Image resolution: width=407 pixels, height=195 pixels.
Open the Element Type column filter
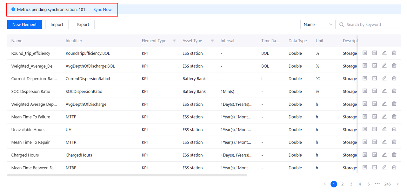[x=174, y=41]
